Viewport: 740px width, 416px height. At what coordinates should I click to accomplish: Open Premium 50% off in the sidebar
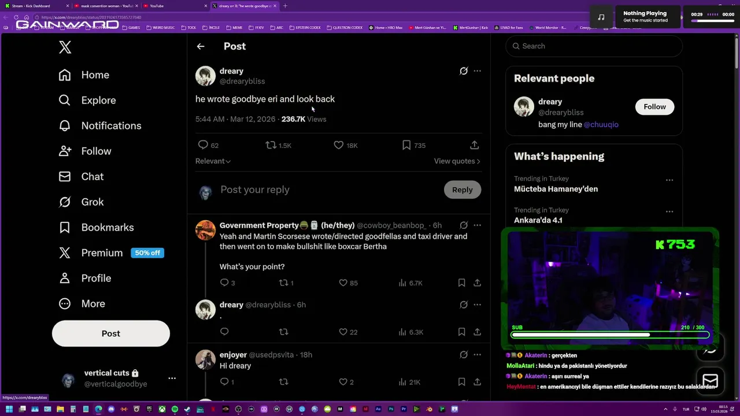click(x=111, y=253)
